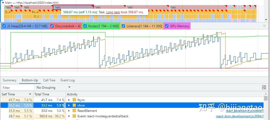Focus the Filter input field
The height and width of the screenshot is (120, 270).
click(x=18, y=88)
